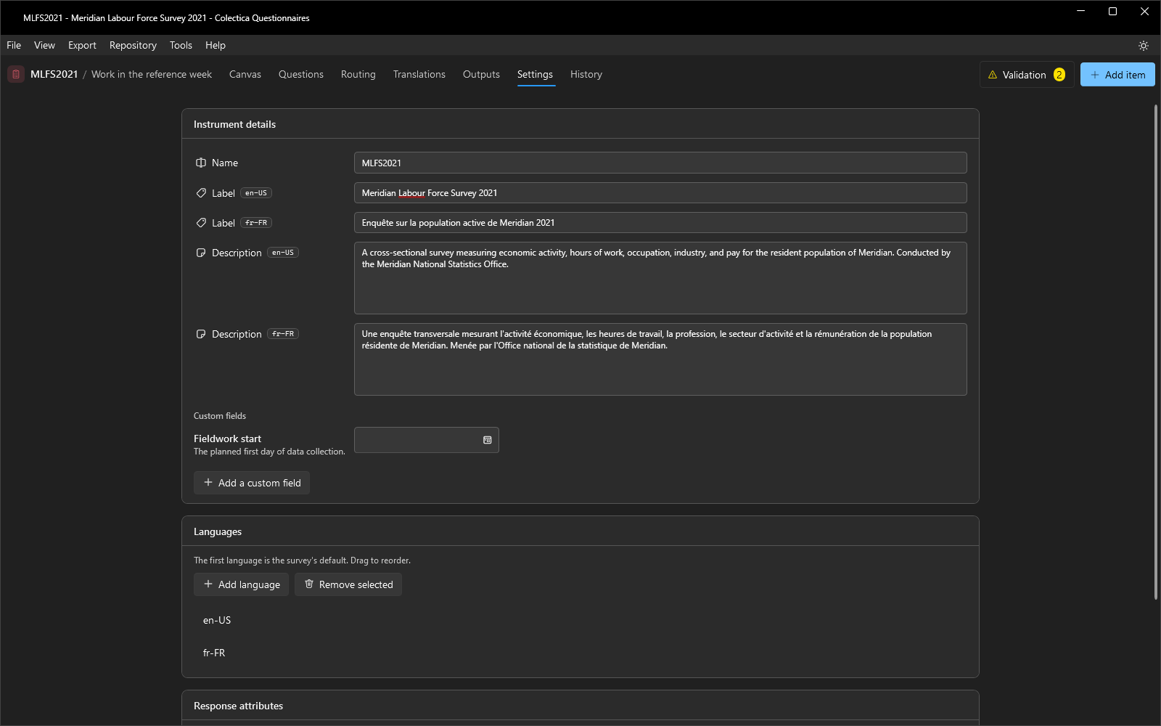Click the fr-FR Label input field
1161x726 pixels.
[660, 223]
